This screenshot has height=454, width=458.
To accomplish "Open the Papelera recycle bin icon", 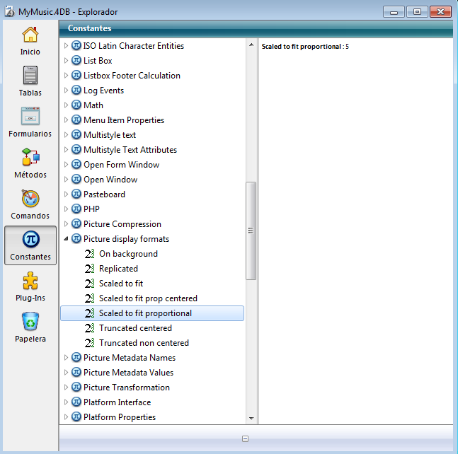I will [x=30, y=322].
